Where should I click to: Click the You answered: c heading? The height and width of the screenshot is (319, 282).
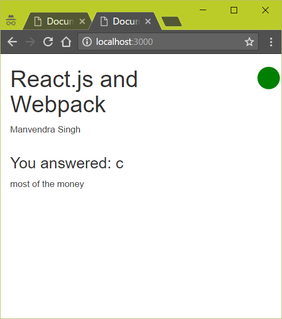(x=67, y=163)
